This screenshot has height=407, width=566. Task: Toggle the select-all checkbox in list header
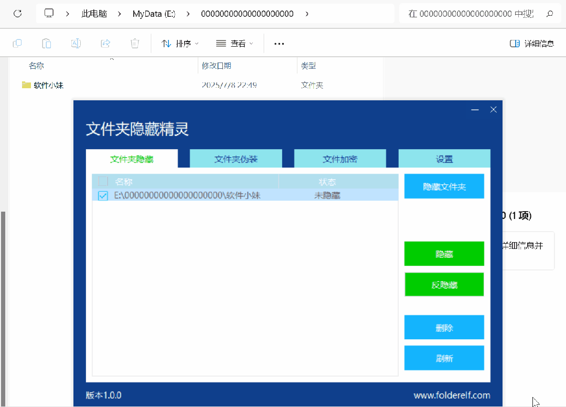coord(103,181)
